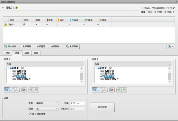The width and height of the screenshot is (178, 121).
Task: Select surfaces geometry button in Selection A
Action: pos(6,90)
